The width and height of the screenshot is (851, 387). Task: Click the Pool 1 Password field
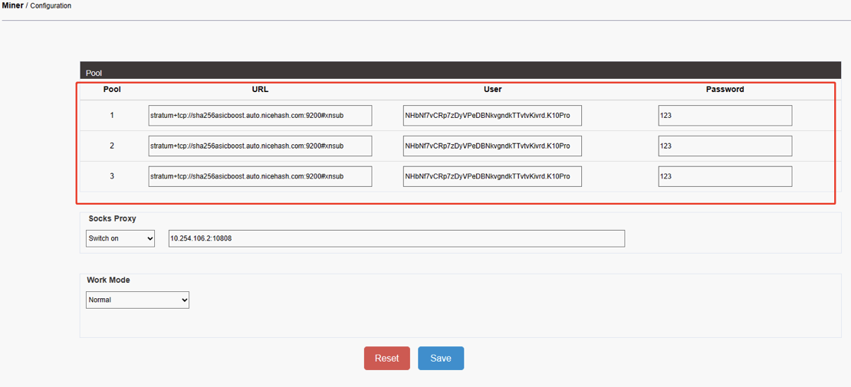tap(724, 116)
